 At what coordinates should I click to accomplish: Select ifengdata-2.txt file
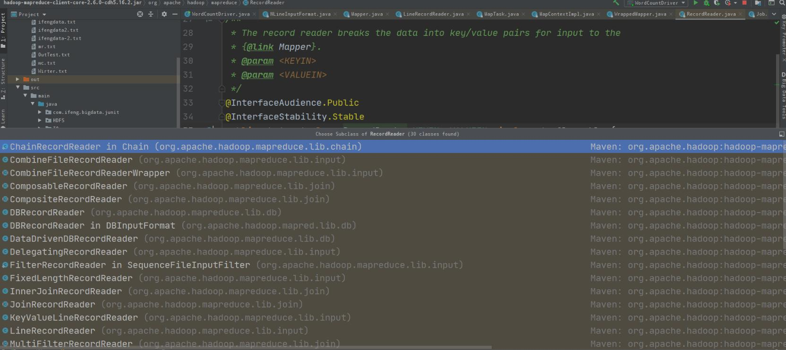(60, 38)
